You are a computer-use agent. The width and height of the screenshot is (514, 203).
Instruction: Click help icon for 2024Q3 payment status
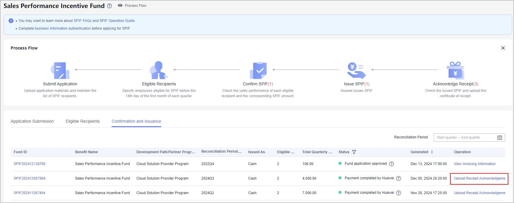pos(399,178)
